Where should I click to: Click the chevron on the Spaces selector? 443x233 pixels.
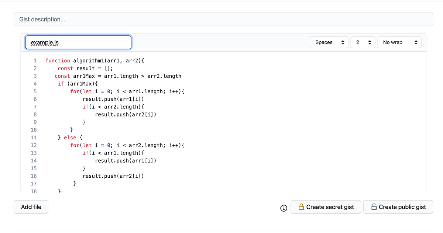point(343,42)
